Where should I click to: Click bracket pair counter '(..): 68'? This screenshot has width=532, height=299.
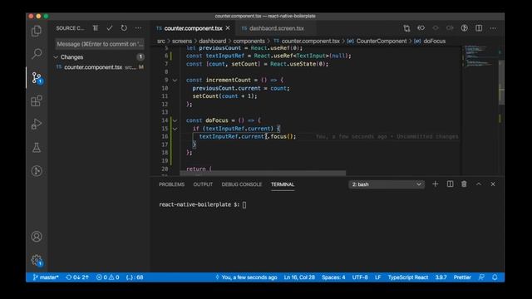click(135, 277)
